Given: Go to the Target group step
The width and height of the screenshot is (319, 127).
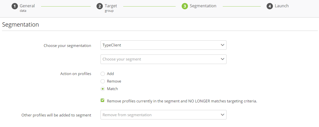Looking at the screenshot, I should click(x=111, y=6).
